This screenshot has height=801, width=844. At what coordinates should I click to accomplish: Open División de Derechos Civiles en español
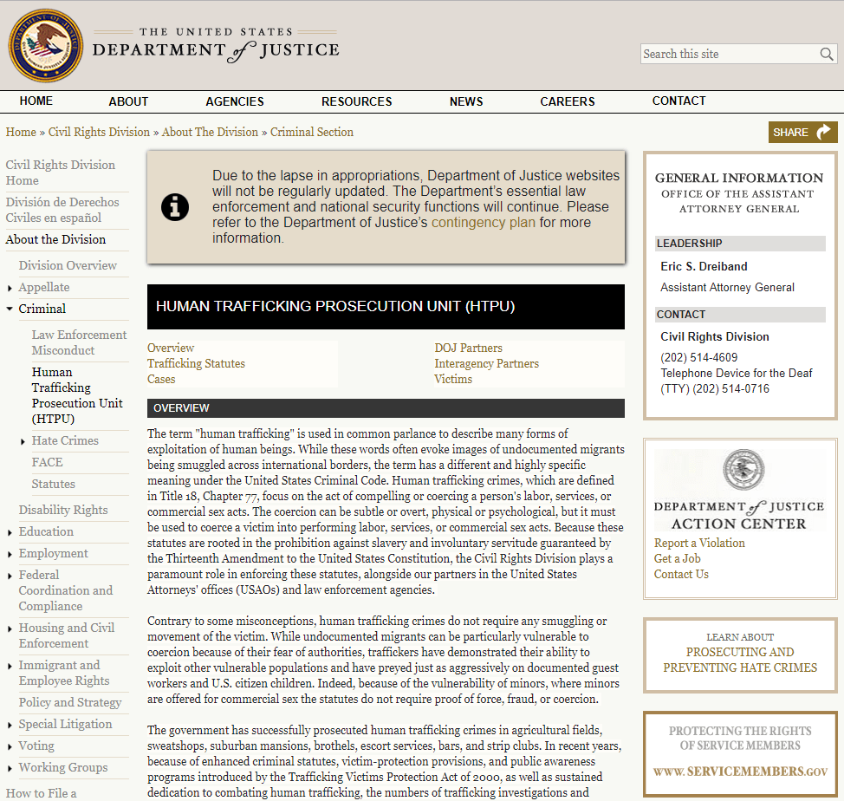pos(62,210)
